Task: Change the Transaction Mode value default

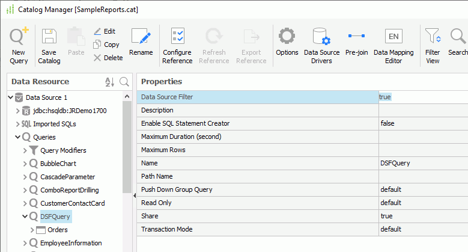Action: coord(423,229)
